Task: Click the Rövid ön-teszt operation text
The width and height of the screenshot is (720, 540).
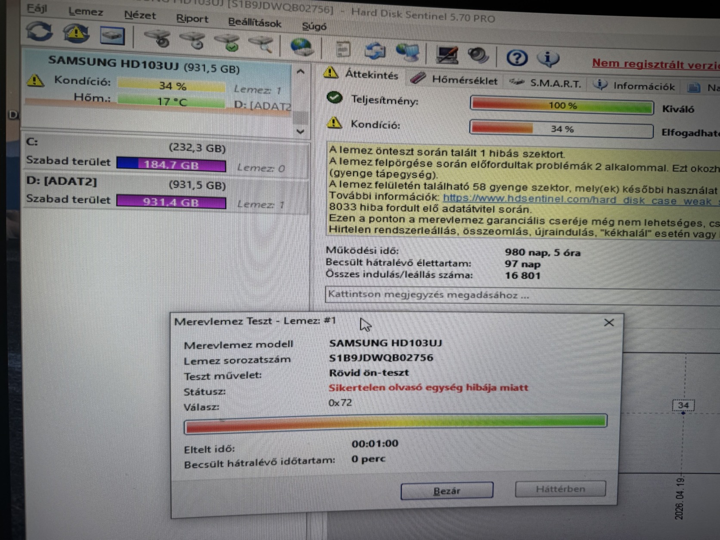Action: point(369,372)
